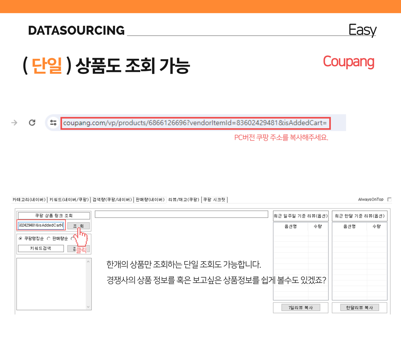This screenshot has width=401, height=344.
Task: Select the 쿠팡 시크릿 tab
Action: (x=214, y=200)
